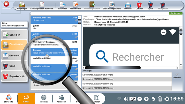Click the Empfangen receive mail icon
This screenshot has height=104, width=185.
point(22,5)
